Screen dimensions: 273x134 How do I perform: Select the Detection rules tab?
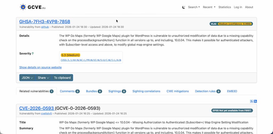pyautogui.click(x=208, y=91)
